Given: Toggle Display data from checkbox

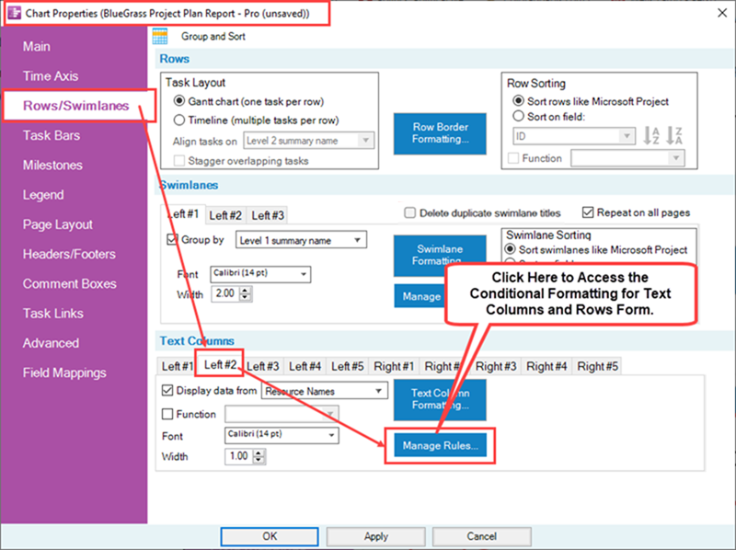Looking at the screenshot, I should click(167, 391).
